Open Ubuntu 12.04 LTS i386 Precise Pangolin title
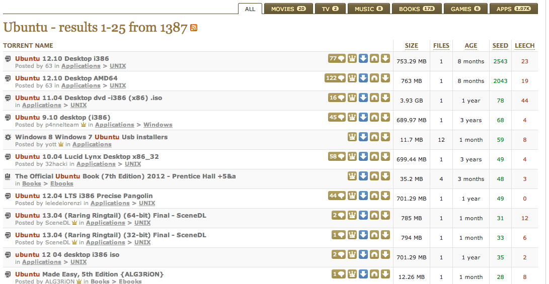 tap(84, 196)
